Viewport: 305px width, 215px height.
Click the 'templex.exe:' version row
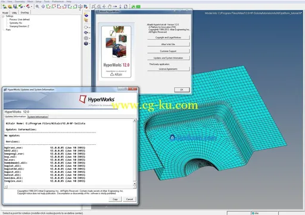point(45,181)
